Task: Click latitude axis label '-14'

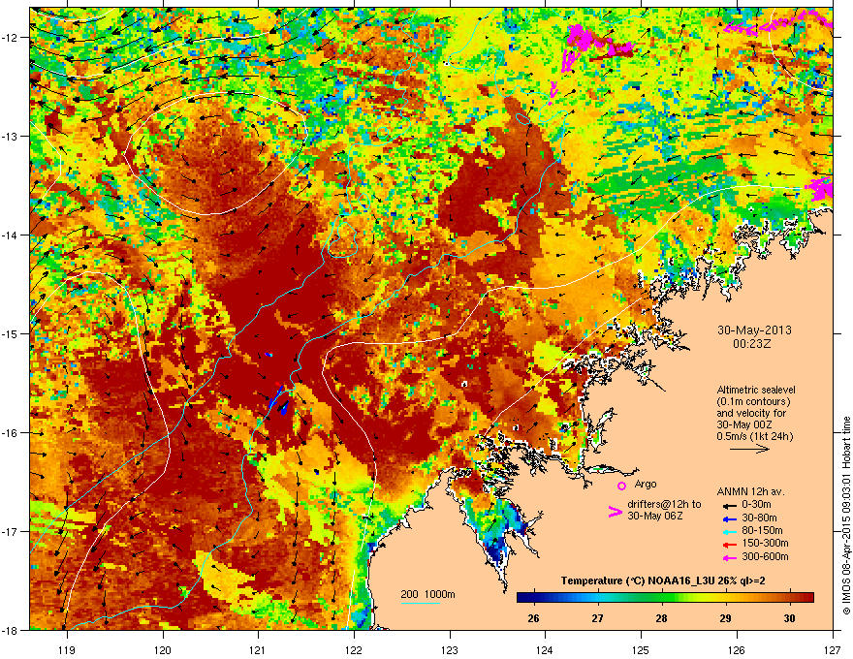Action: pos(10,235)
